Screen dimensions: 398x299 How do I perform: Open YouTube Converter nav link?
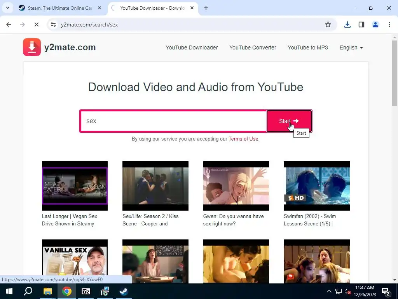pos(253,47)
